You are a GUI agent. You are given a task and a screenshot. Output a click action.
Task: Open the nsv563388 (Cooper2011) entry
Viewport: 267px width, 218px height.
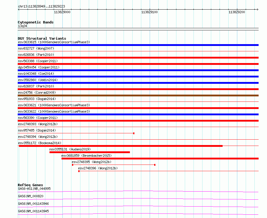38,61
